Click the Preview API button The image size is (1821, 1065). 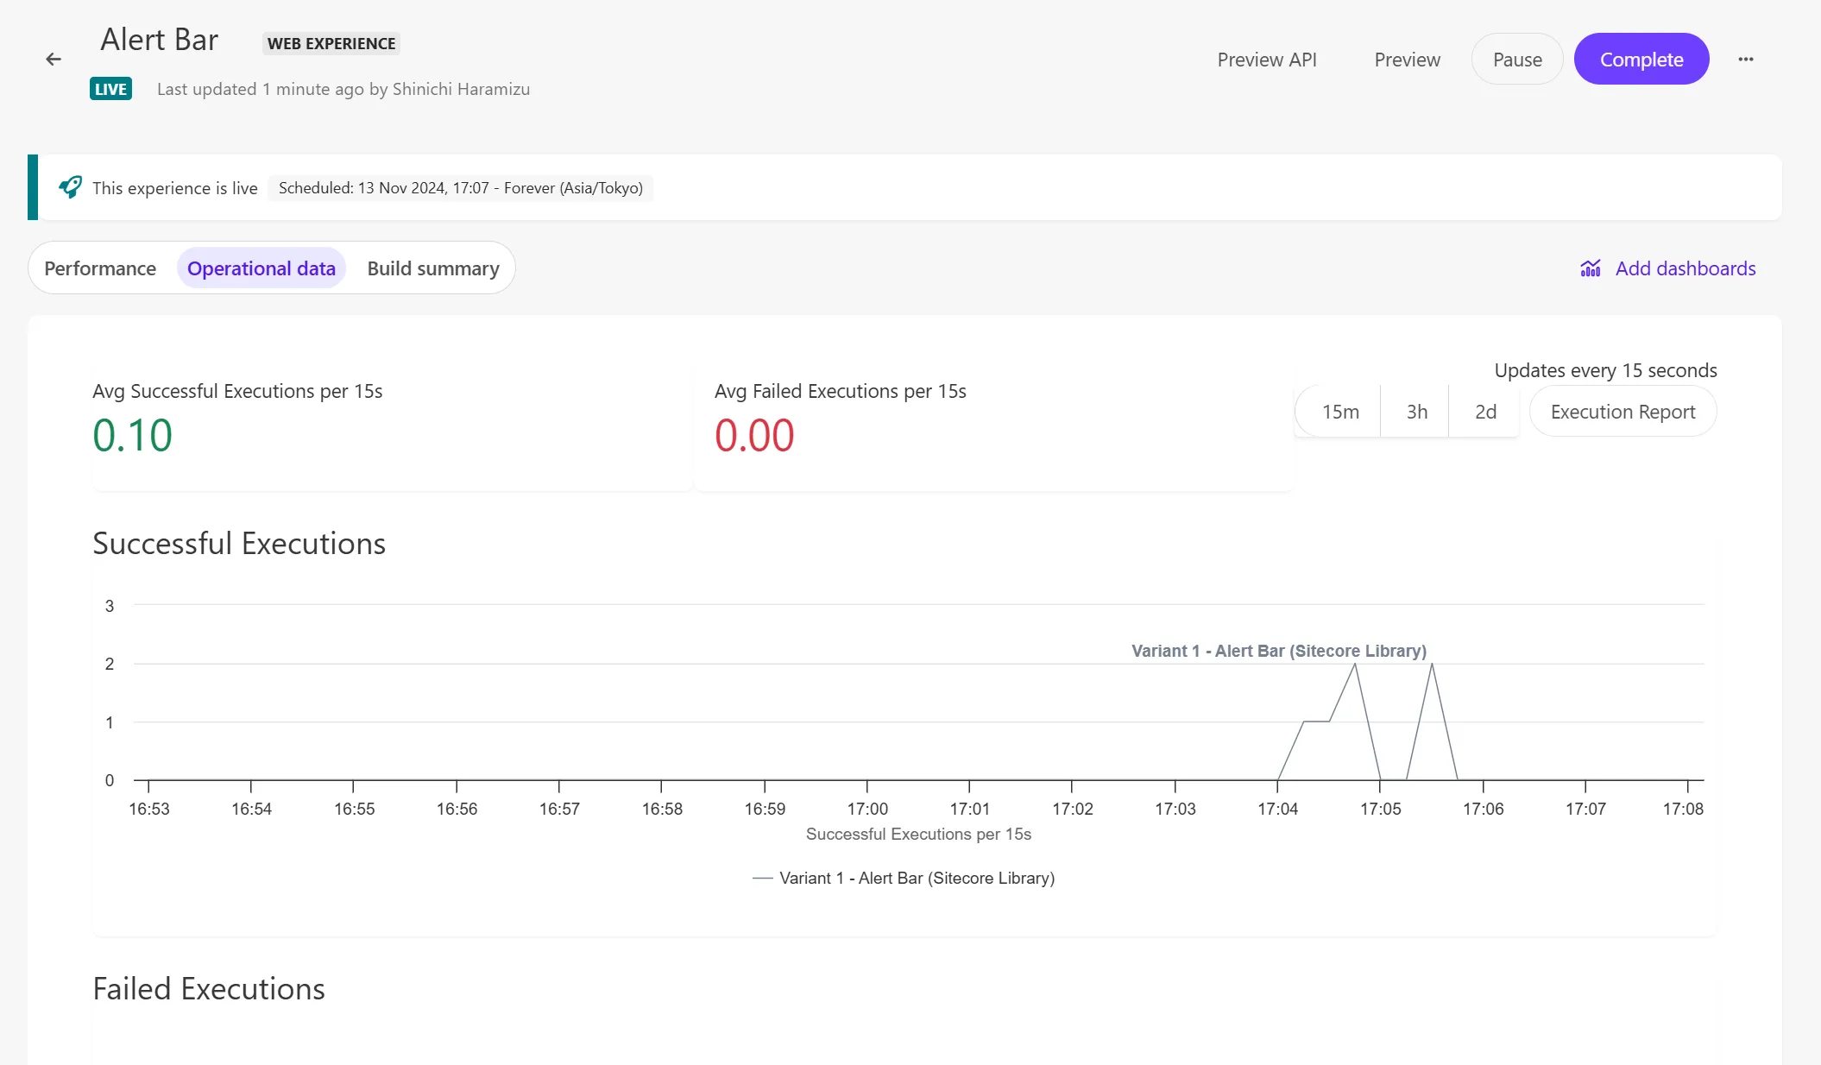[1266, 59]
